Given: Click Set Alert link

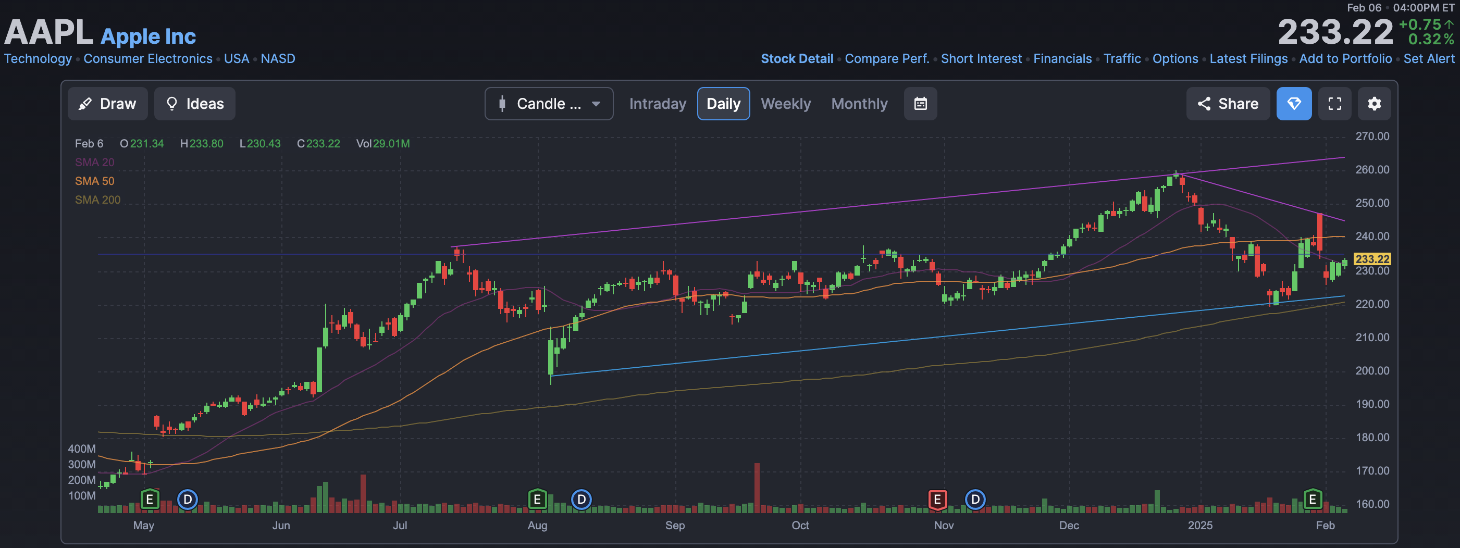Looking at the screenshot, I should click(1429, 58).
